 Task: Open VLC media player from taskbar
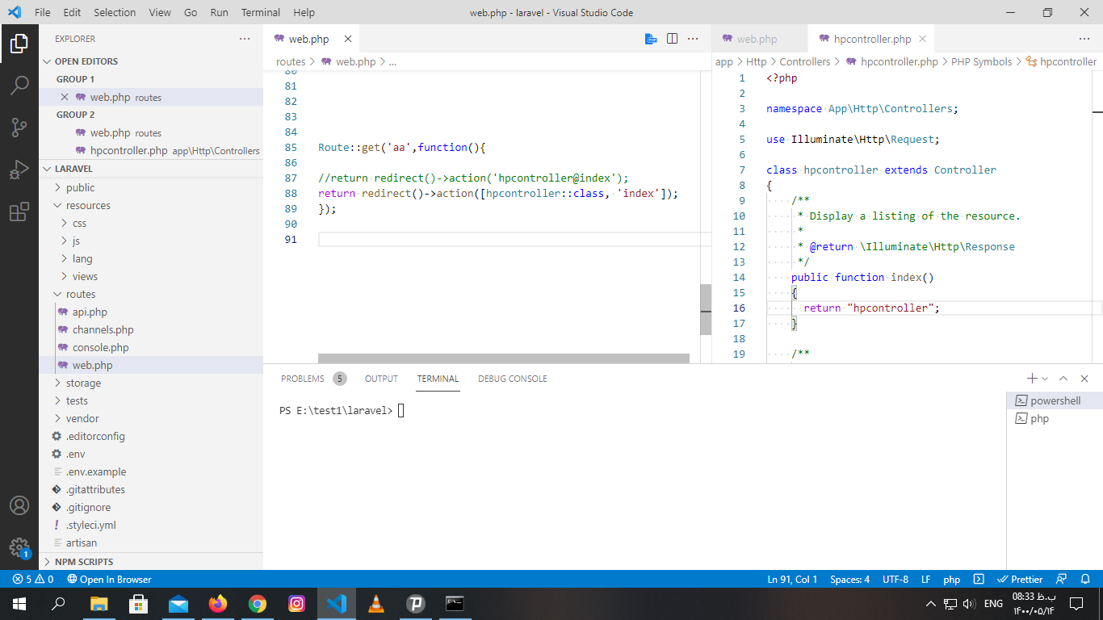(x=375, y=604)
